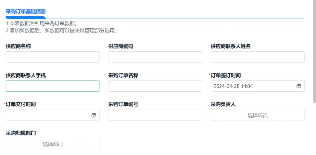Viewport: 316px width, 155px height.
Task: Click the 订单签订时间 required field label
Action: [226, 75]
